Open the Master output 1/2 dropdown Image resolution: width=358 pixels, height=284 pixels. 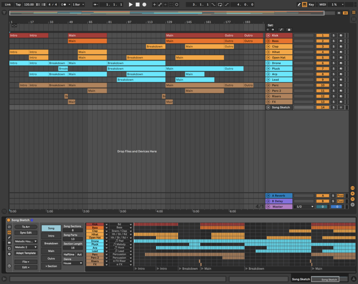pyautogui.click(x=304, y=207)
